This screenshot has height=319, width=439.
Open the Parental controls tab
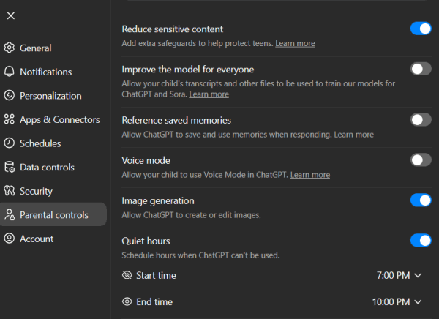53,215
